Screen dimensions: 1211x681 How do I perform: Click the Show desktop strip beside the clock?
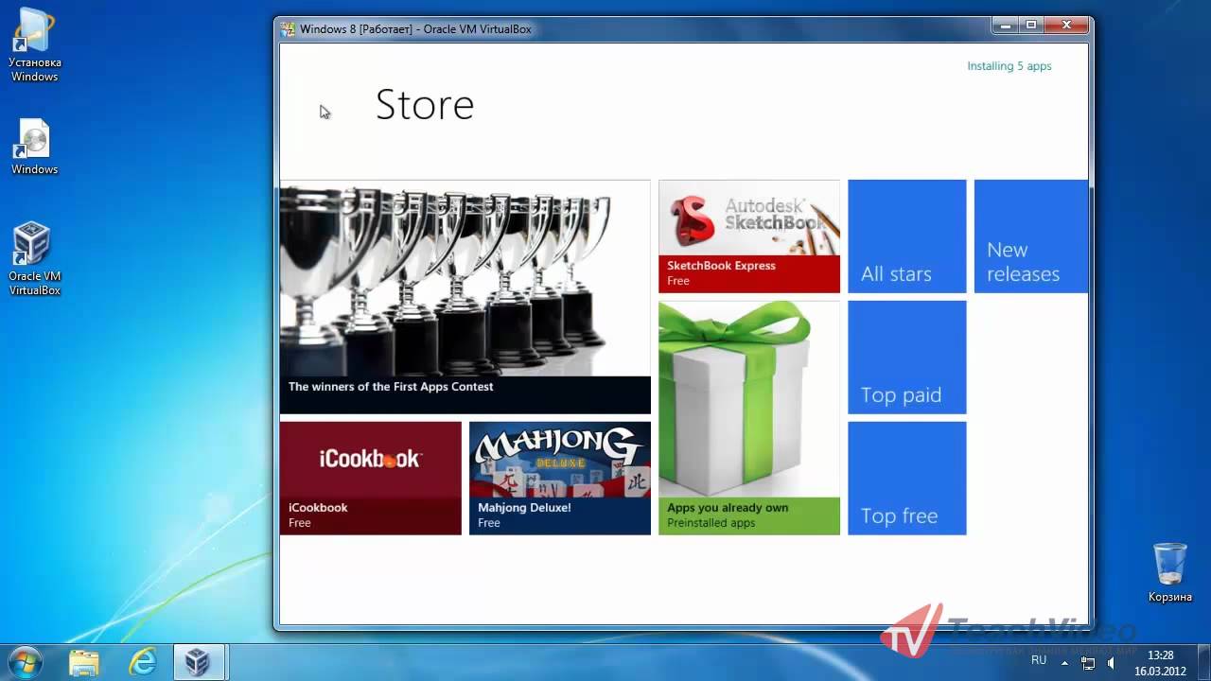1204,662
